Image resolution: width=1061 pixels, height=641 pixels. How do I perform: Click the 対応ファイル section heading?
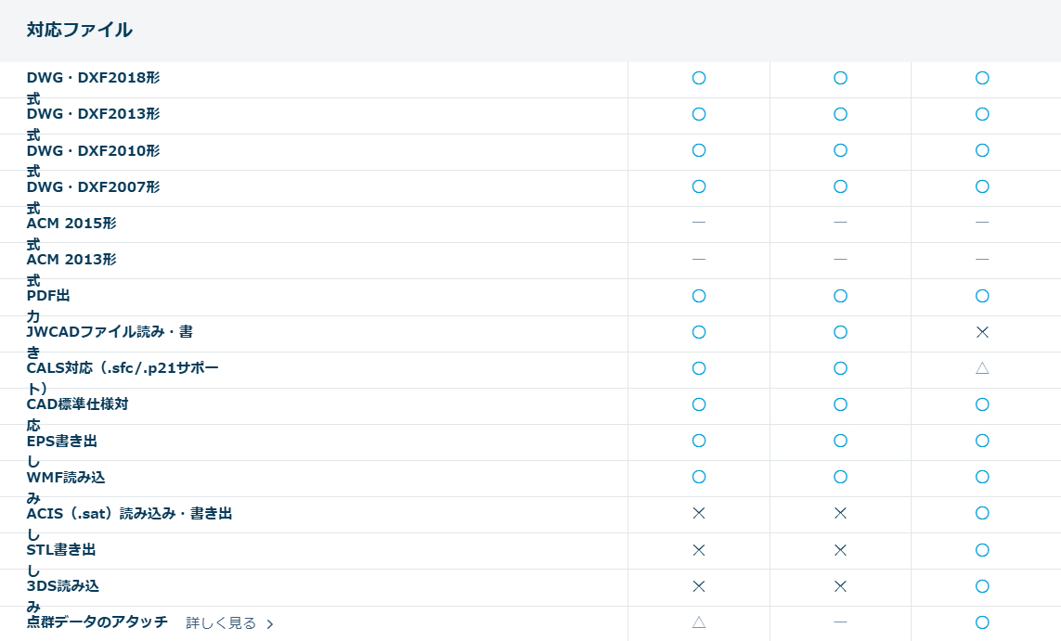click(x=80, y=31)
